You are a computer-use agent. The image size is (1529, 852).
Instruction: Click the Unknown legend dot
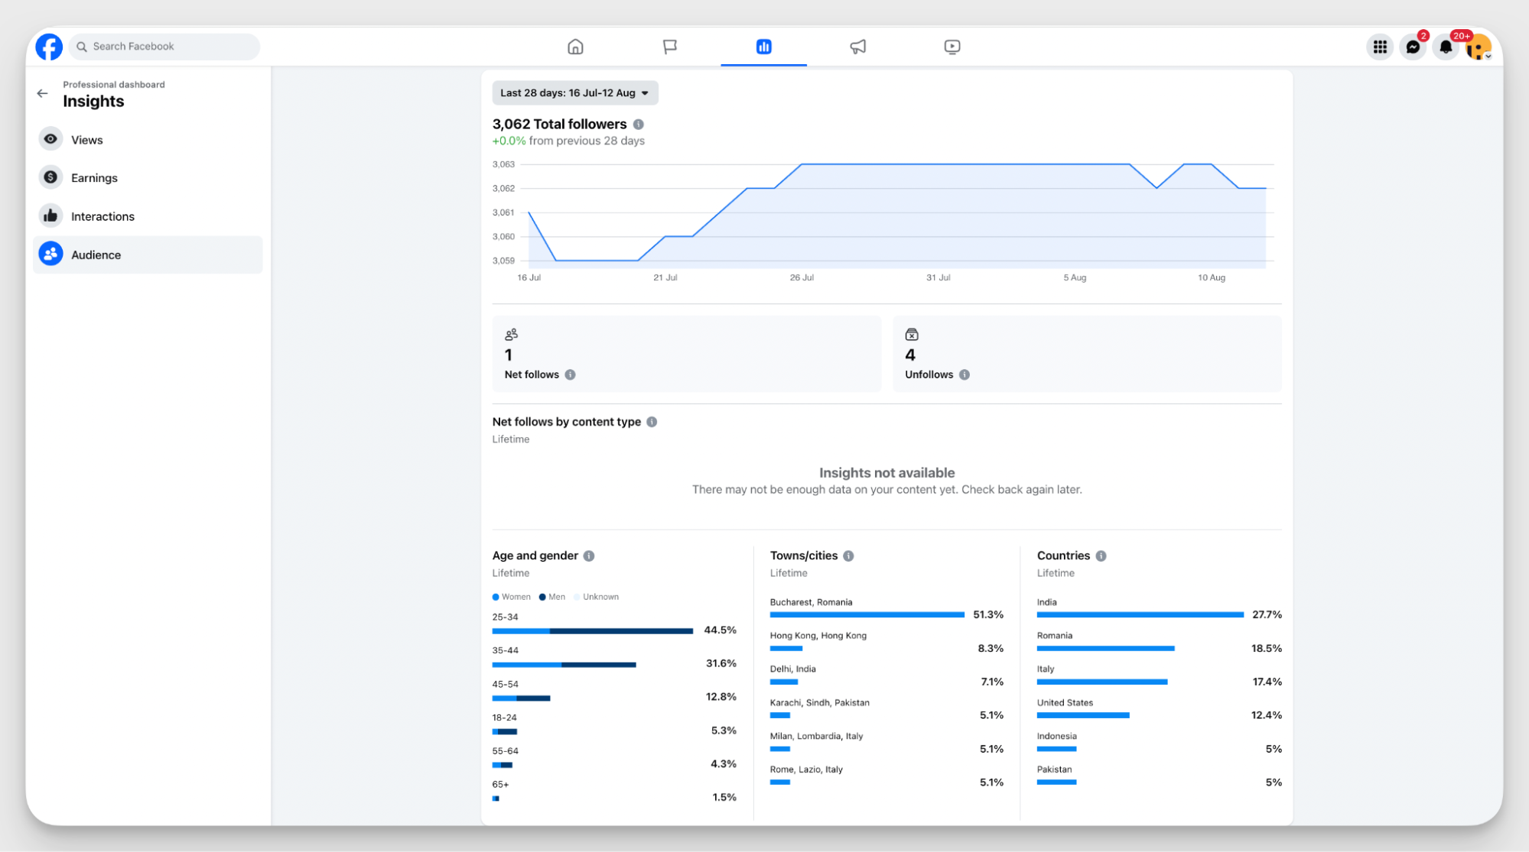click(577, 597)
